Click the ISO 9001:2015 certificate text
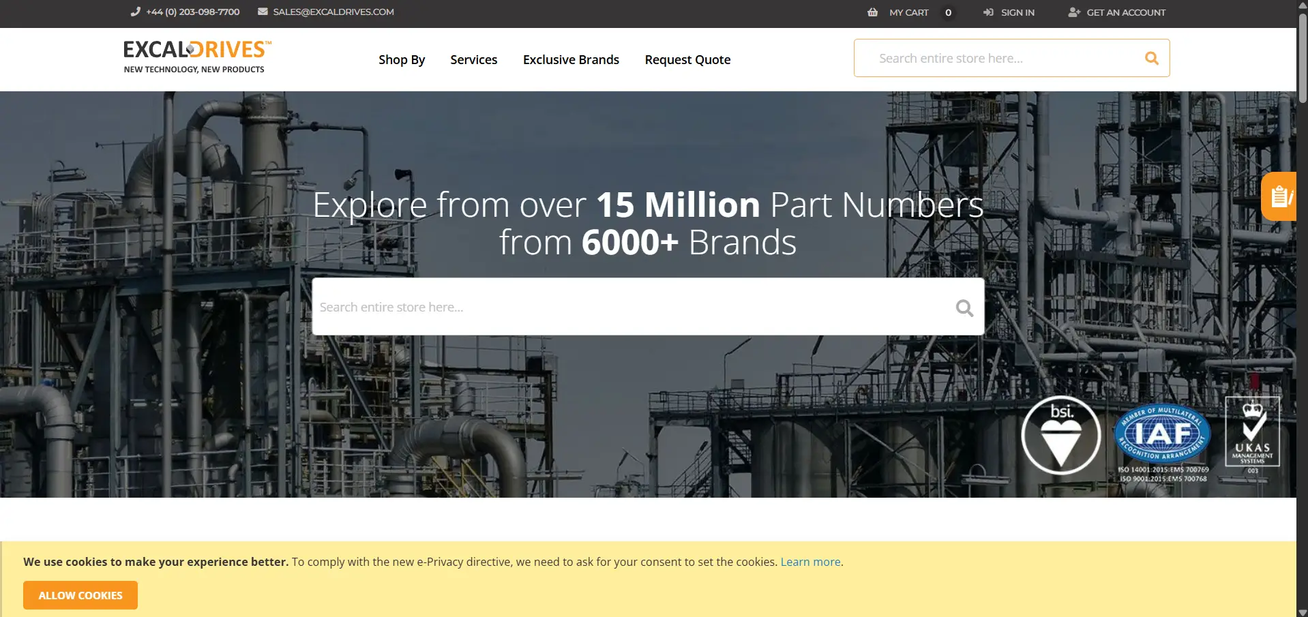 click(x=1163, y=479)
